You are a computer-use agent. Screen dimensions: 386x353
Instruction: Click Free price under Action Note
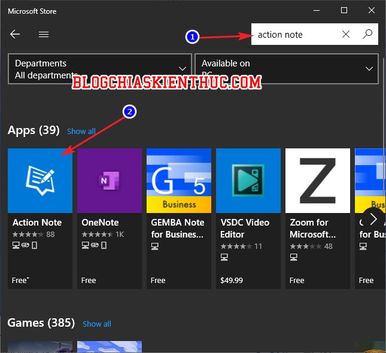(20, 281)
